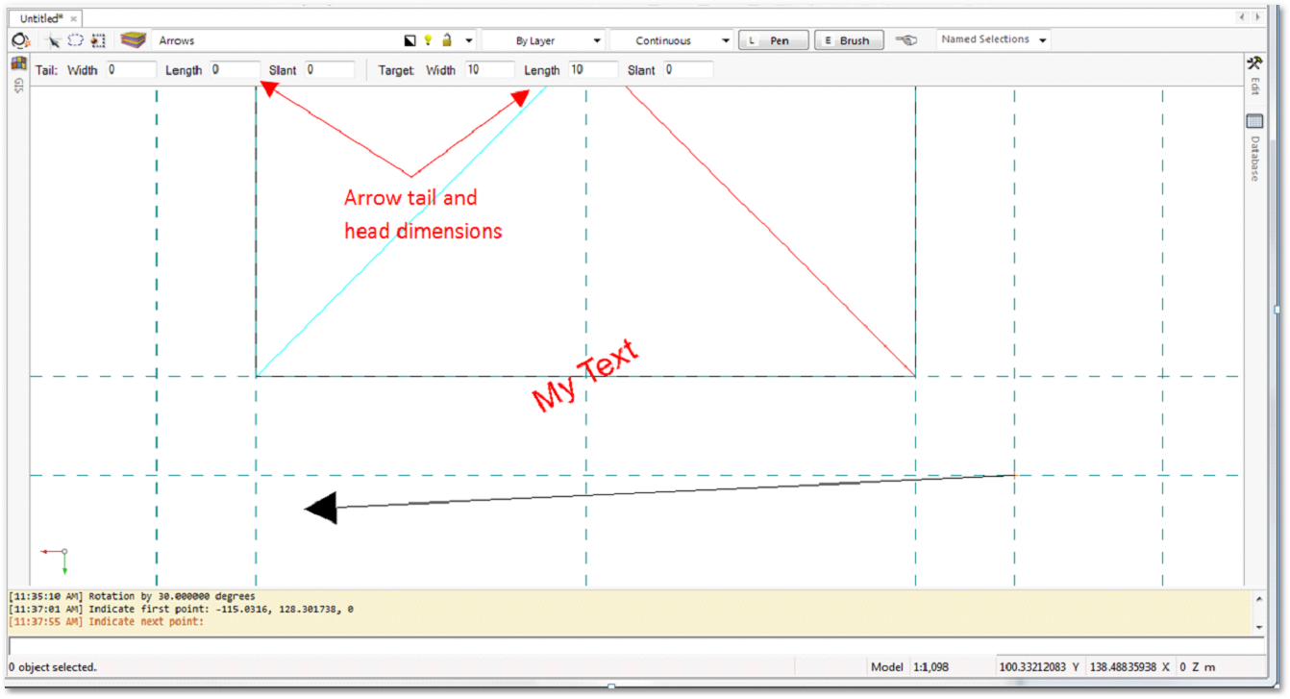The image size is (1290, 699).
Task: Toggle the light bulb layer visibility
Action: pyautogui.click(x=429, y=40)
